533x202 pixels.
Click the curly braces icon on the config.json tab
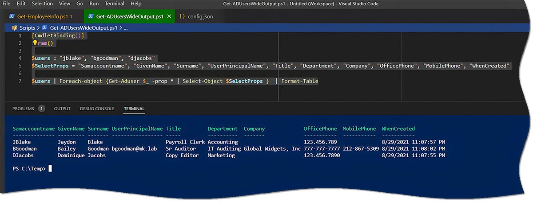coord(182,16)
